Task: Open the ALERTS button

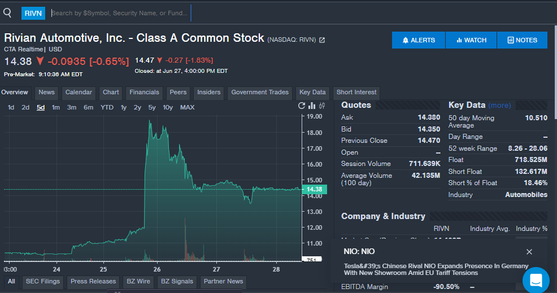Action: pos(419,40)
